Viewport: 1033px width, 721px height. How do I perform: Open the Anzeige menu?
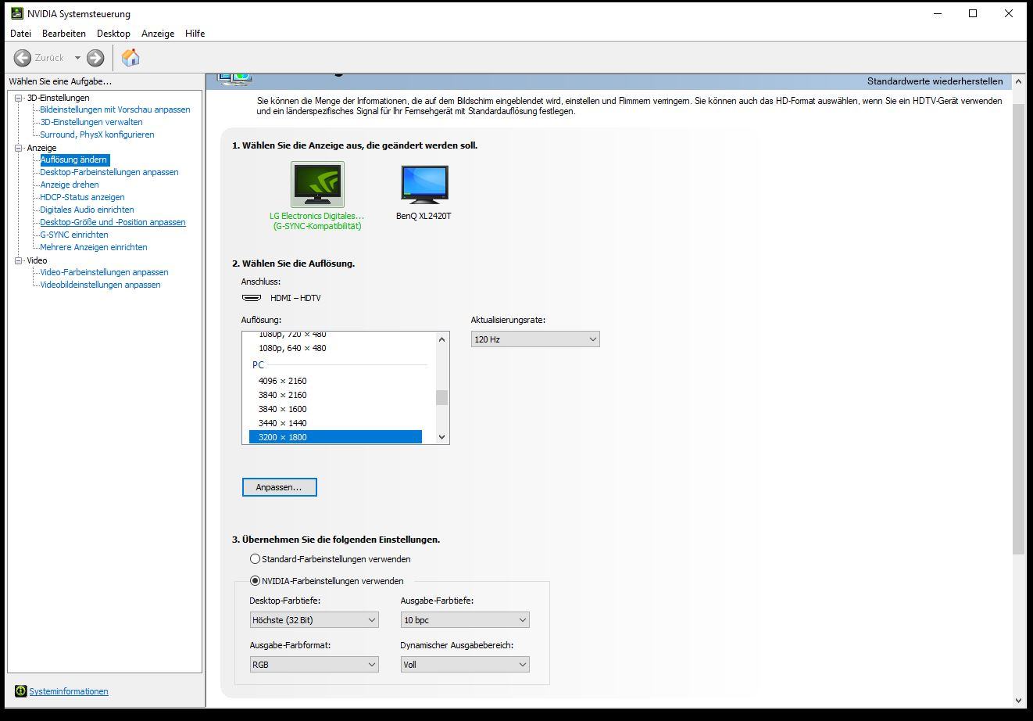tap(158, 34)
